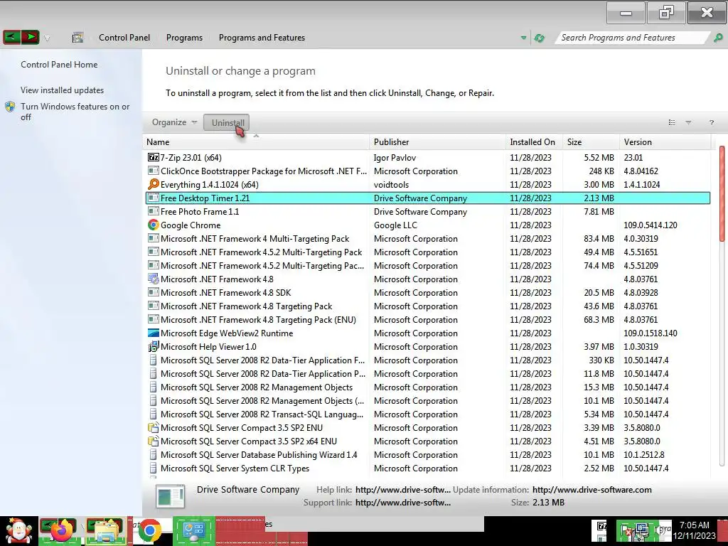The height and width of the screenshot is (546, 728).
Task: Select the 7-Zip 23.01 (x64) icon
Action: click(154, 157)
